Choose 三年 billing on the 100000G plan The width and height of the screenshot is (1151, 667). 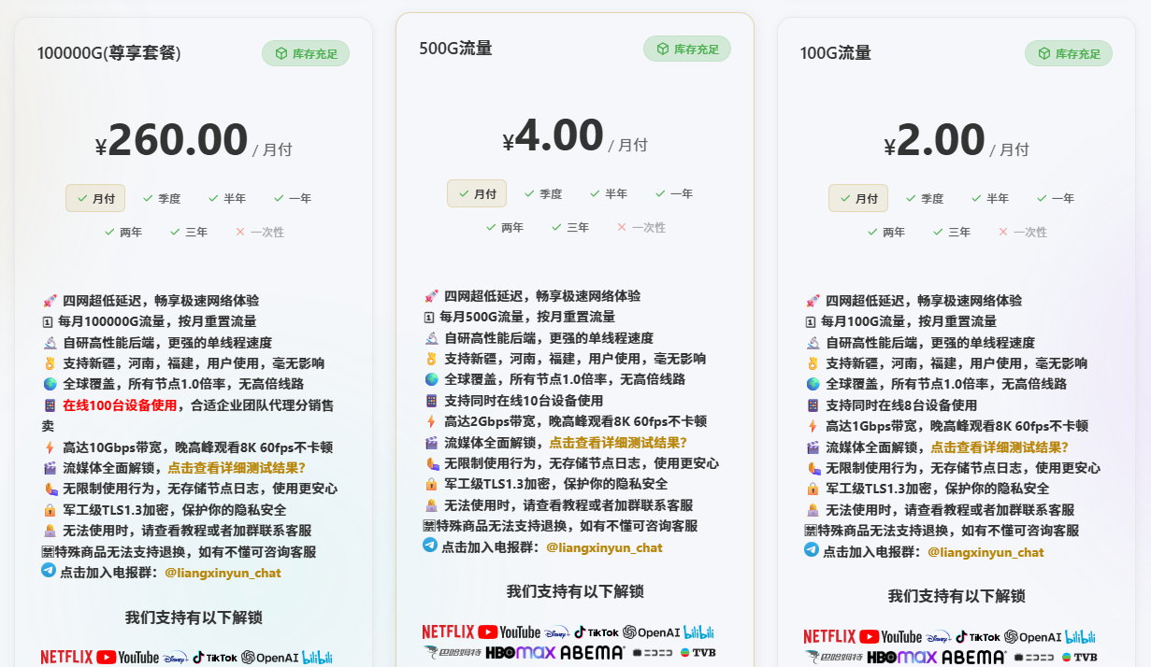pos(189,232)
